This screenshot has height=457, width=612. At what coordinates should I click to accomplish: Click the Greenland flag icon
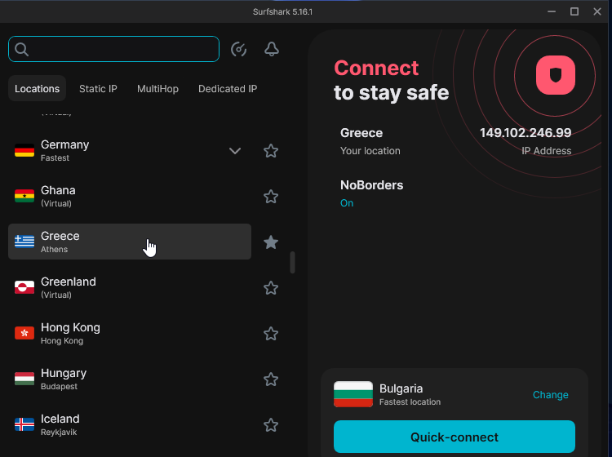pyautogui.click(x=24, y=287)
